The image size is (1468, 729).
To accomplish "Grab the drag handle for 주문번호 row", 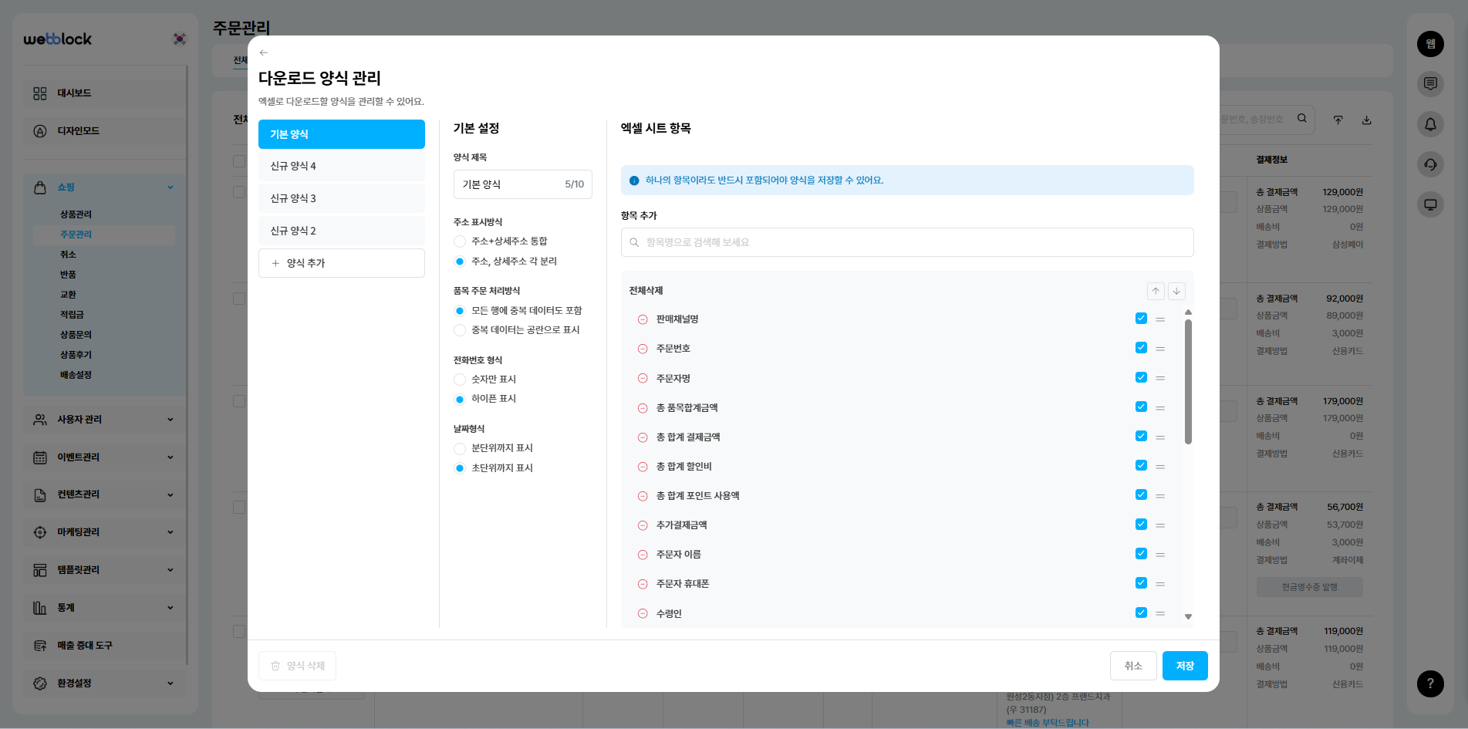I will pos(1160,349).
